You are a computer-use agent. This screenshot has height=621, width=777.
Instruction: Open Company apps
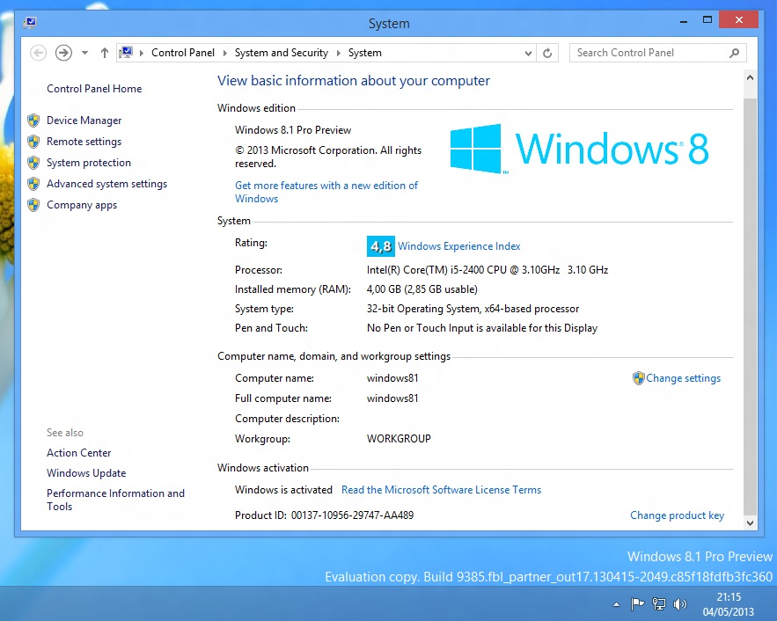[81, 204]
